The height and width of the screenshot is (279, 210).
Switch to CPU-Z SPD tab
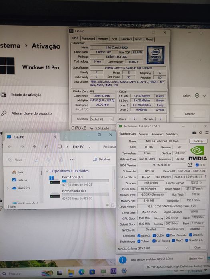(114, 39)
